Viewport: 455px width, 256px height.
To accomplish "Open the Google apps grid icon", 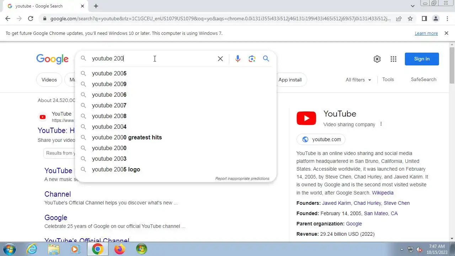I will 393,59.
